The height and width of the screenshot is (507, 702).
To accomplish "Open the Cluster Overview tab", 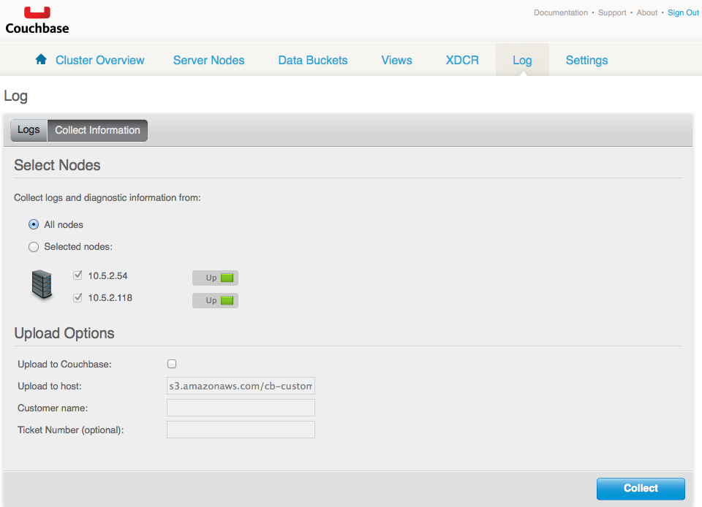I will pyautogui.click(x=100, y=61).
